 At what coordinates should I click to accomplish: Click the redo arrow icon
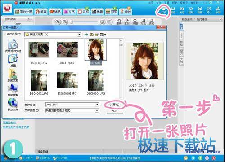[x=127, y=22]
